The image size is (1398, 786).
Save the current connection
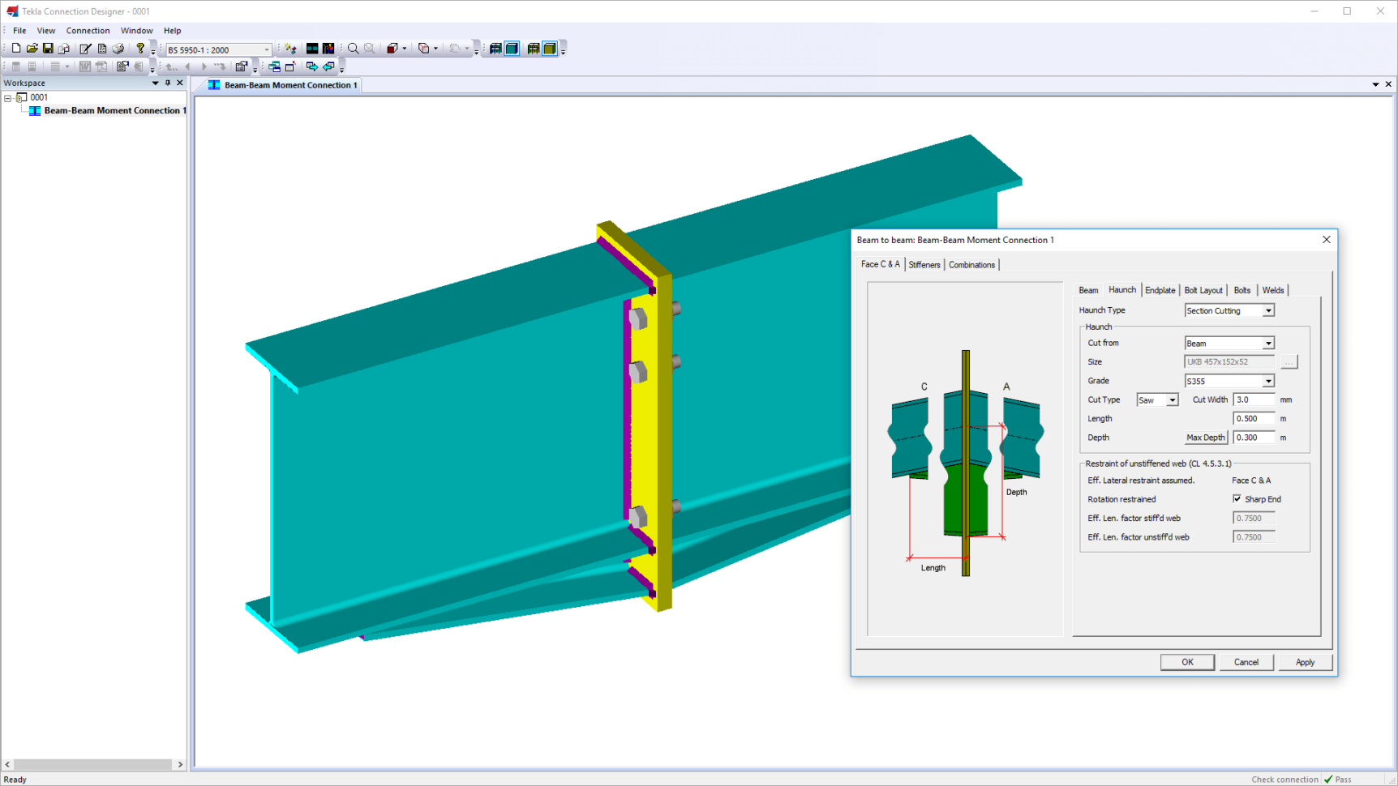[x=49, y=49]
